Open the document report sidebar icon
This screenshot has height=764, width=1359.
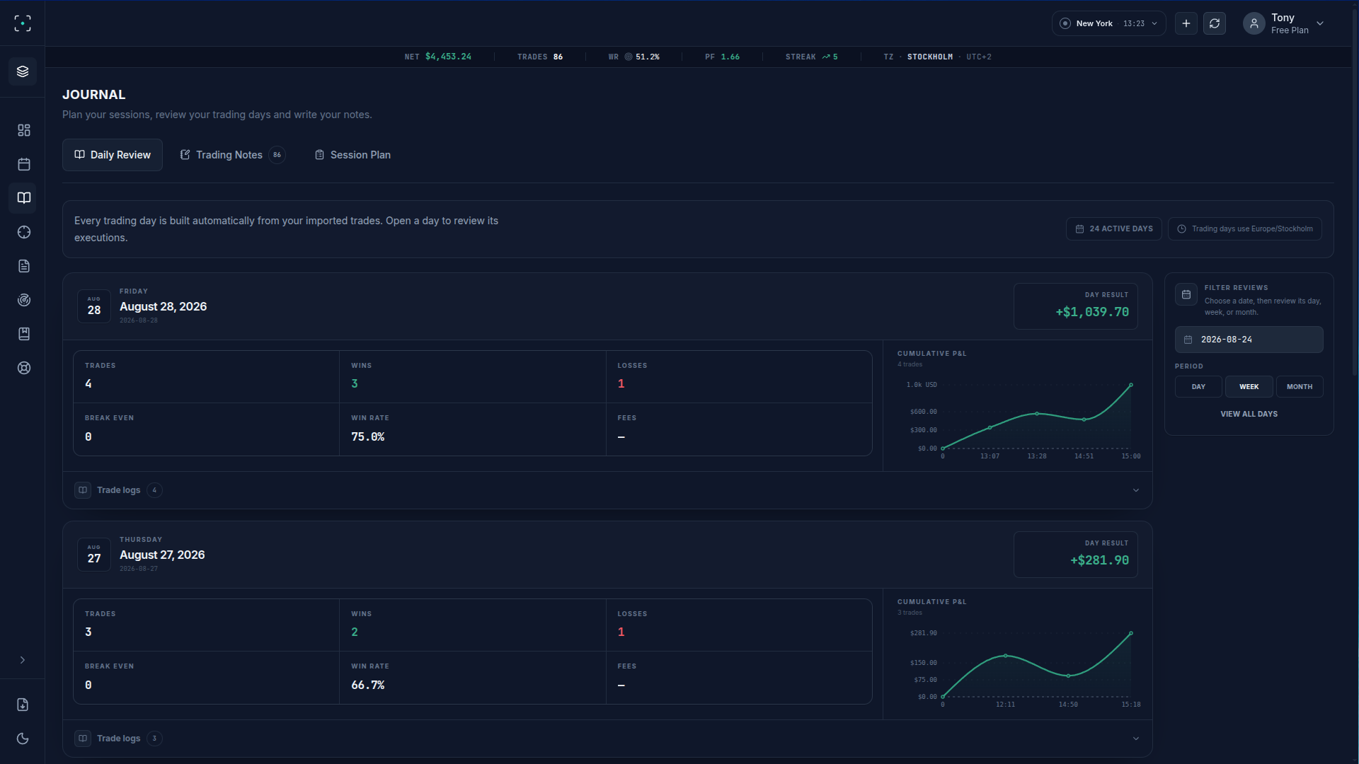tap(23, 266)
